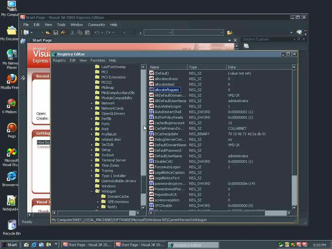
Task: Click the system tray clock
Action: (x=319, y=245)
